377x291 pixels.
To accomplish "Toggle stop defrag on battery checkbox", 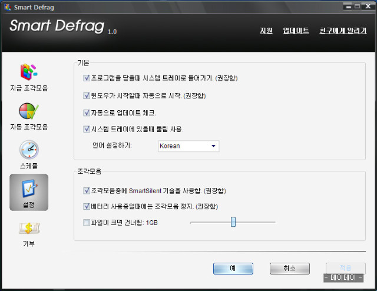I will pos(87,206).
